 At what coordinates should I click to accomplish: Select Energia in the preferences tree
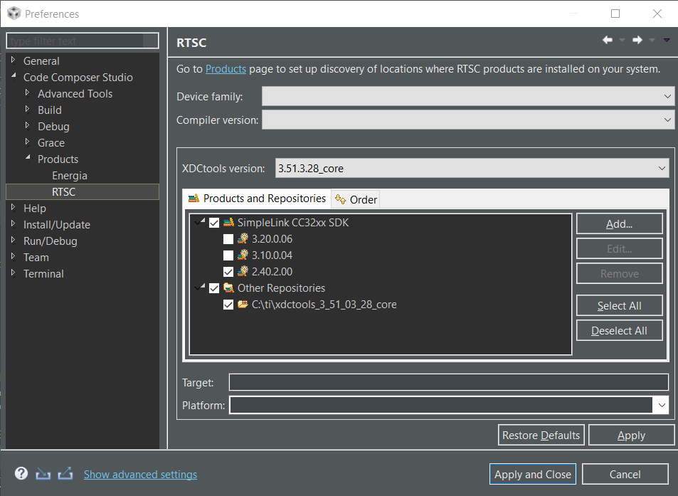click(x=70, y=176)
